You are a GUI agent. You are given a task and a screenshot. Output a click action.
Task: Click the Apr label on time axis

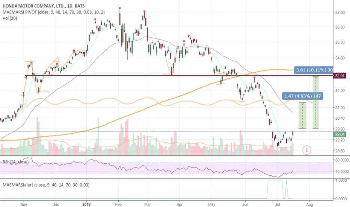(180, 204)
